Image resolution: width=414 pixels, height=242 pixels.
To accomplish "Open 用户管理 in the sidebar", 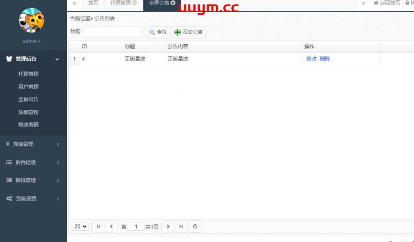I will click(28, 87).
